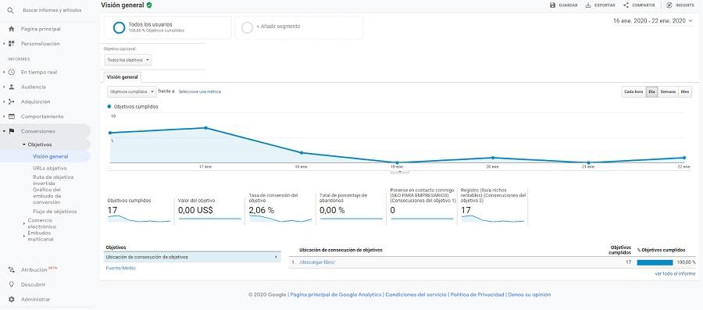Expand the Audiencia section arrow
The width and height of the screenshot is (703, 310).
[4, 87]
